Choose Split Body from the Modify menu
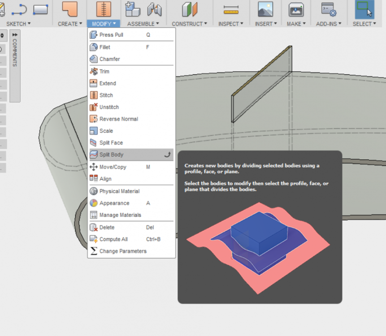Screen dimensions: 386x336 pos(111,155)
